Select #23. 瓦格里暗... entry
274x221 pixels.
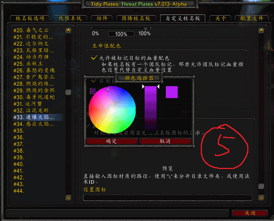(x=38, y=51)
